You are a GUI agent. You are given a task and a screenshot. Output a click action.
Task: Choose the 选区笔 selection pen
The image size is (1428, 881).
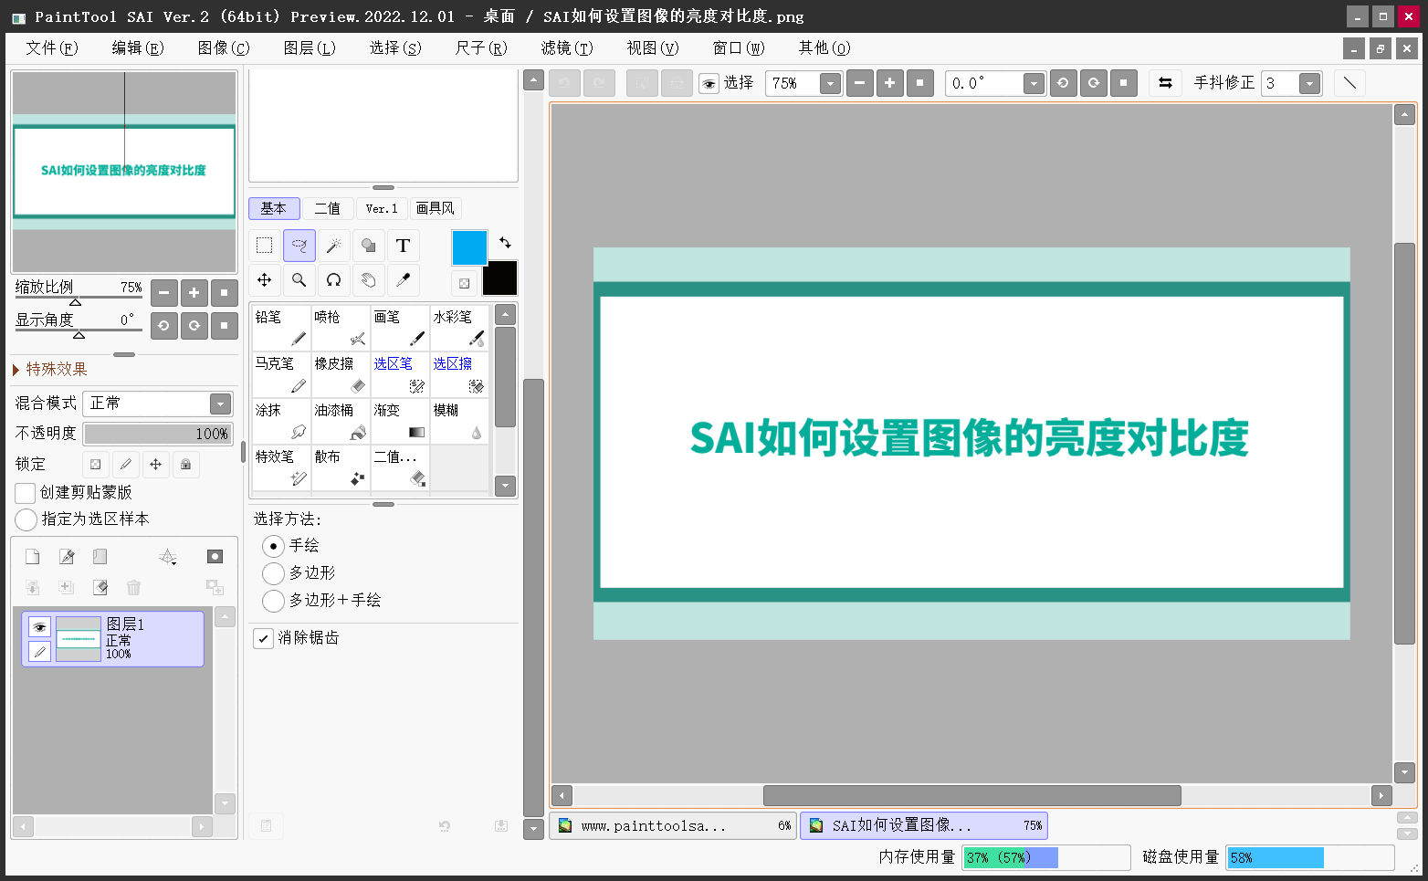coord(400,374)
